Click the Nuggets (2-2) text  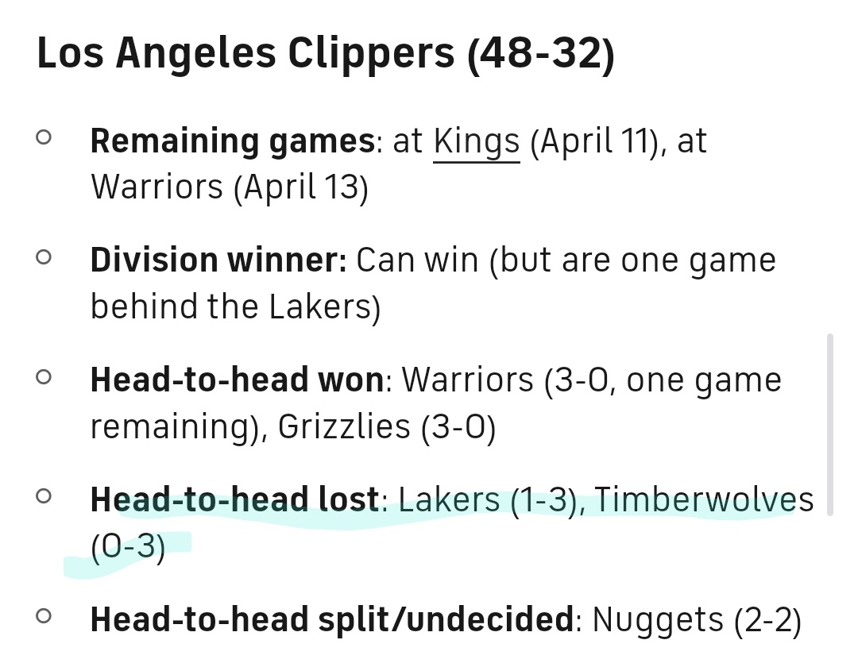[x=697, y=620]
